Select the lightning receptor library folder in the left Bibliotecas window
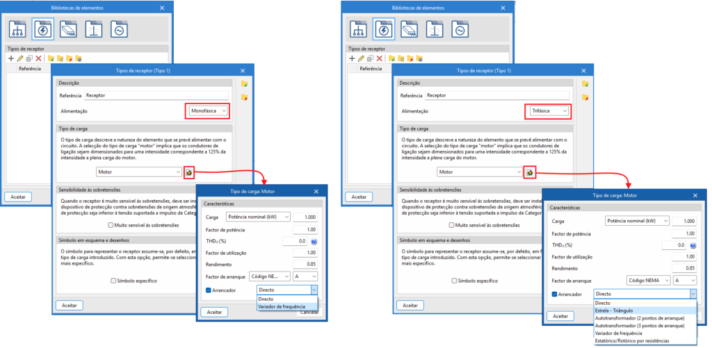This screenshot has height=348, width=712. [44, 29]
